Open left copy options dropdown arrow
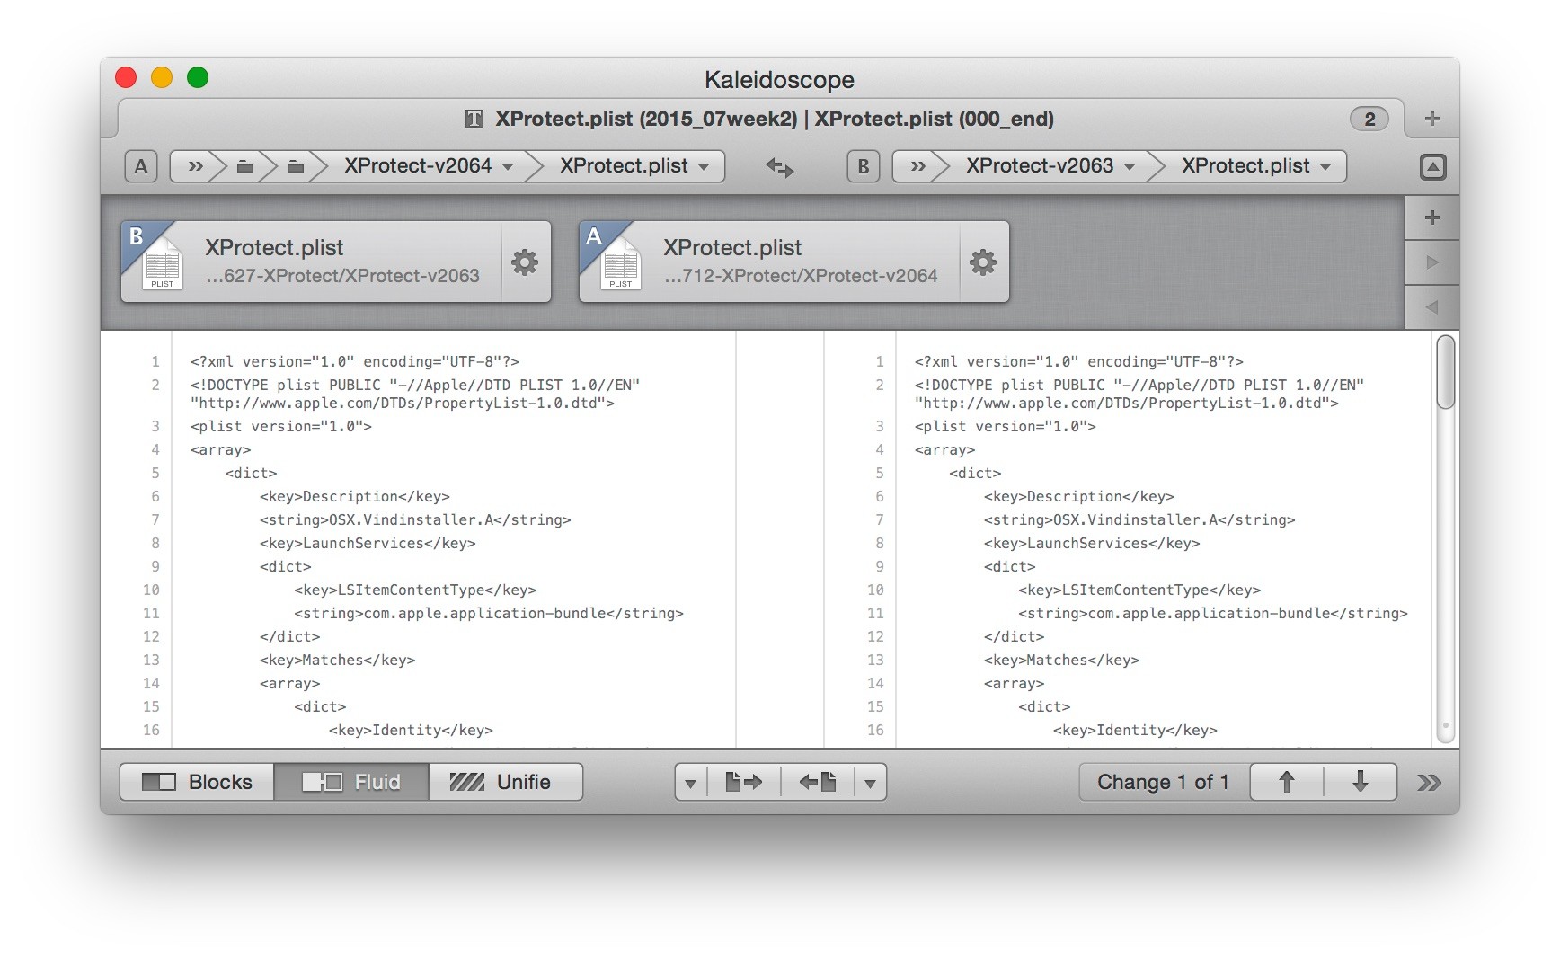This screenshot has width=1560, height=958. (x=690, y=783)
